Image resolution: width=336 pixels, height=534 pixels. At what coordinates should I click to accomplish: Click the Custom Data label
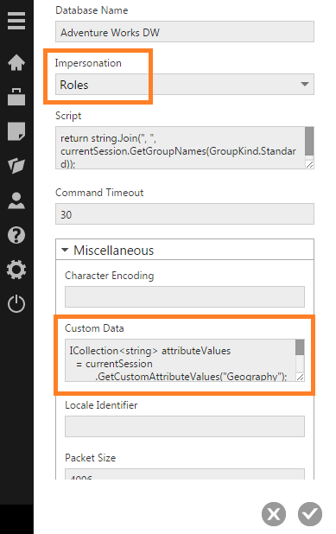pyautogui.click(x=94, y=328)
